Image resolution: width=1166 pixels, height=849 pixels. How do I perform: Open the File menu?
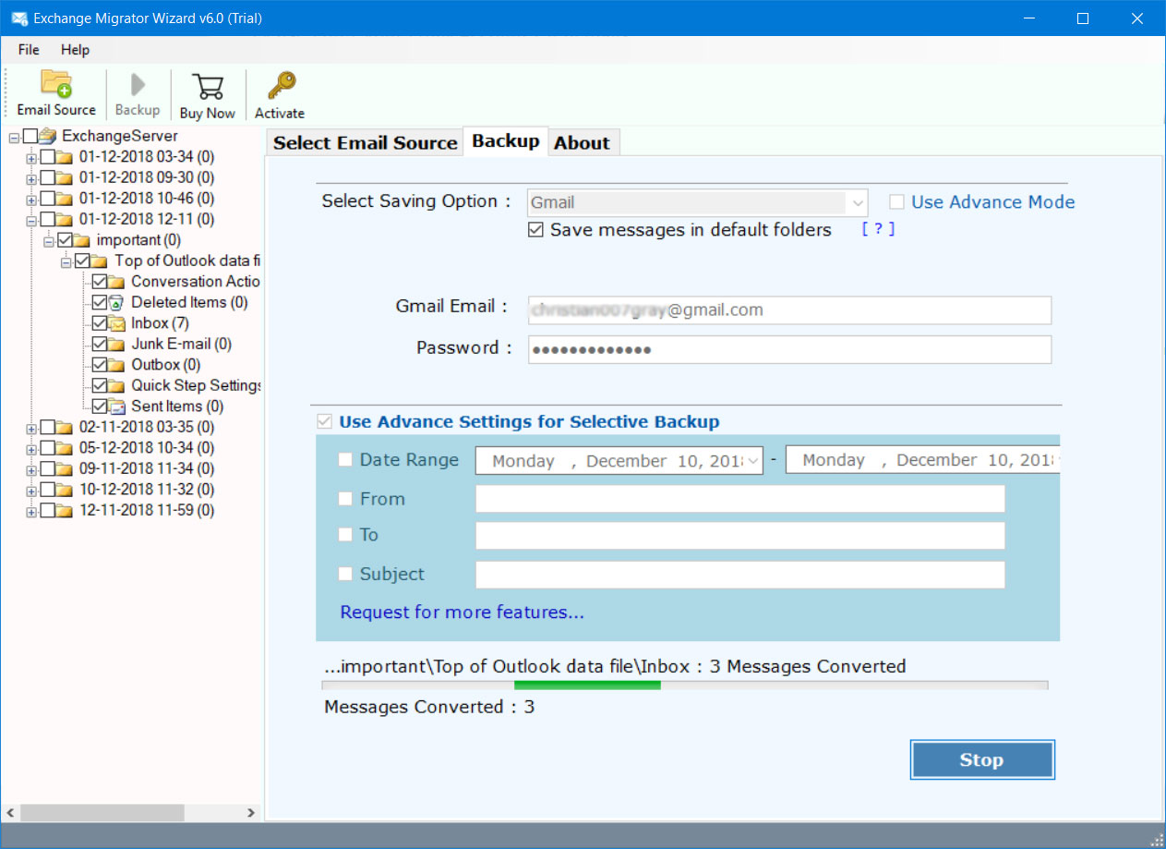(x=29, y=49)
